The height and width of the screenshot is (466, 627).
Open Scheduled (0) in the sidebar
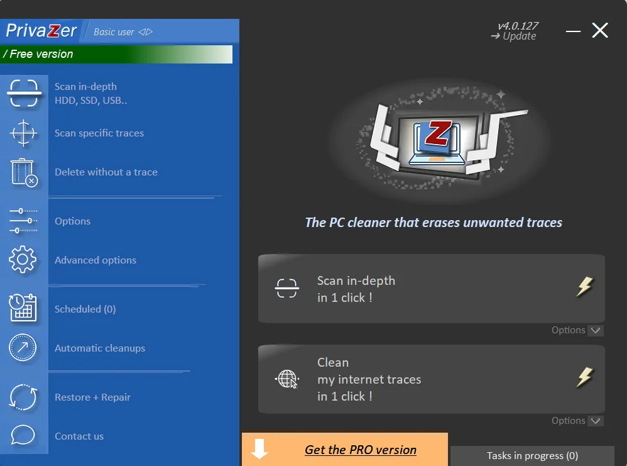(x=85, y=309)
